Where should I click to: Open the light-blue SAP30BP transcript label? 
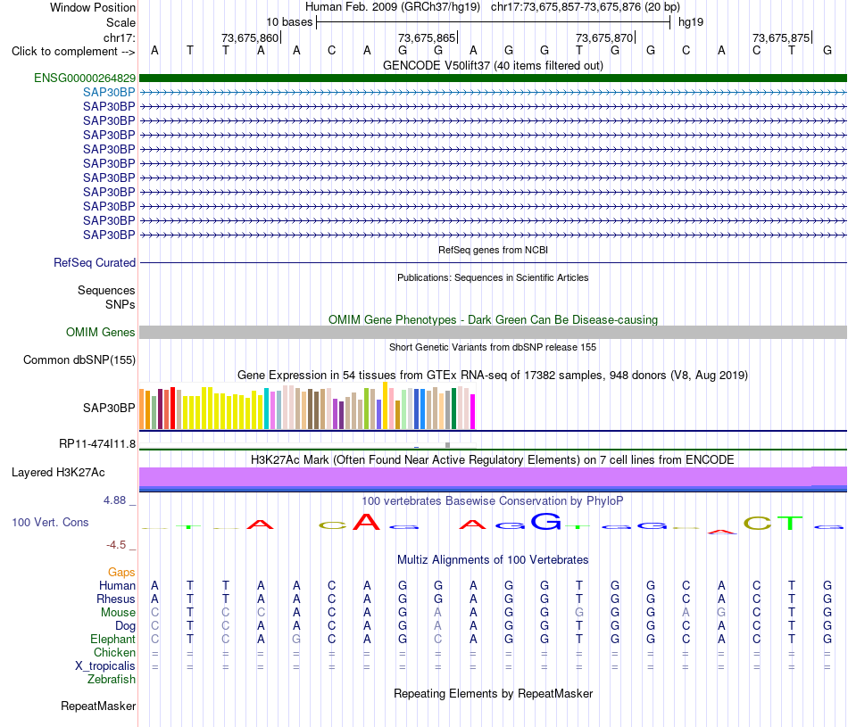[109, 92]
